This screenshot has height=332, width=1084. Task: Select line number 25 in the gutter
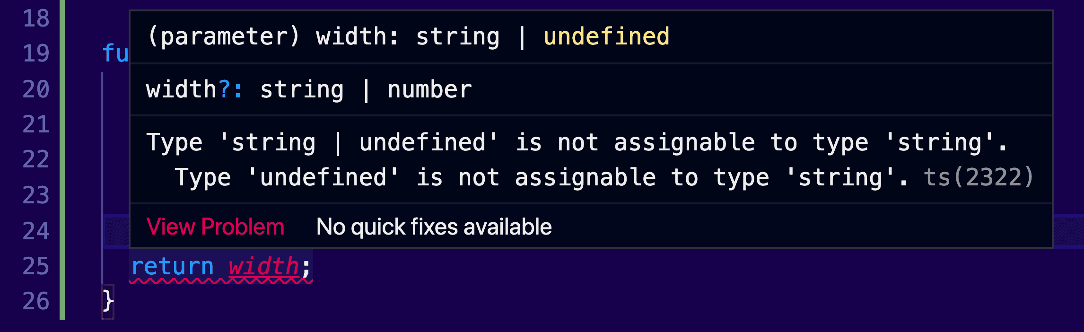click(x=36, y=266)
